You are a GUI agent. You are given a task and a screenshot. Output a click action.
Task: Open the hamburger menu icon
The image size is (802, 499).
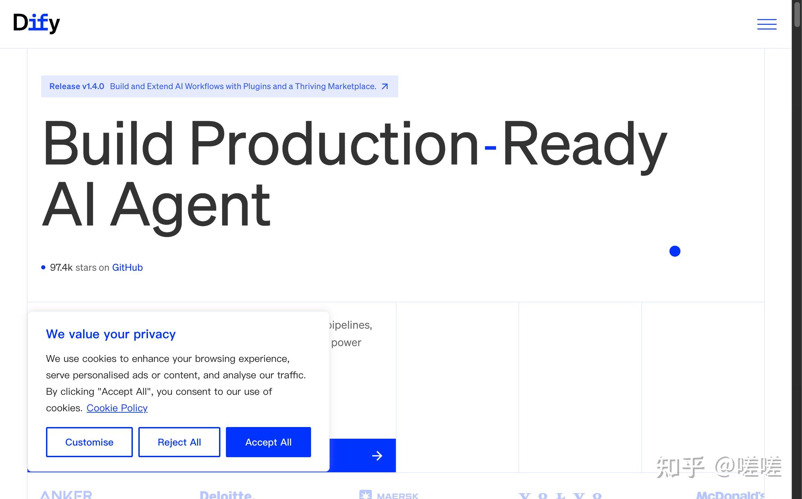767,24
